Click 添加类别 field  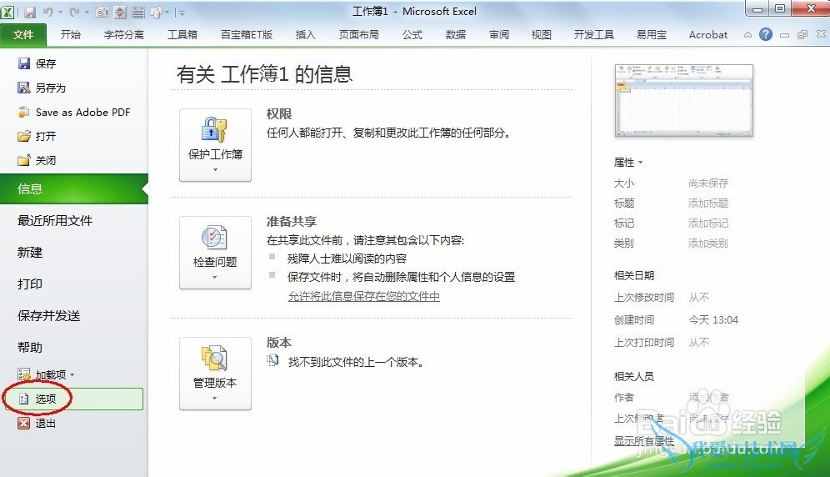[708, 244]
